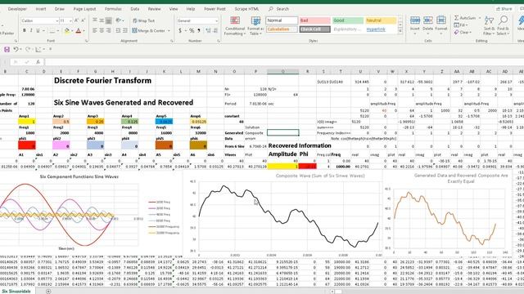Click Decrease Font Size icon

(x=83, y=20)
